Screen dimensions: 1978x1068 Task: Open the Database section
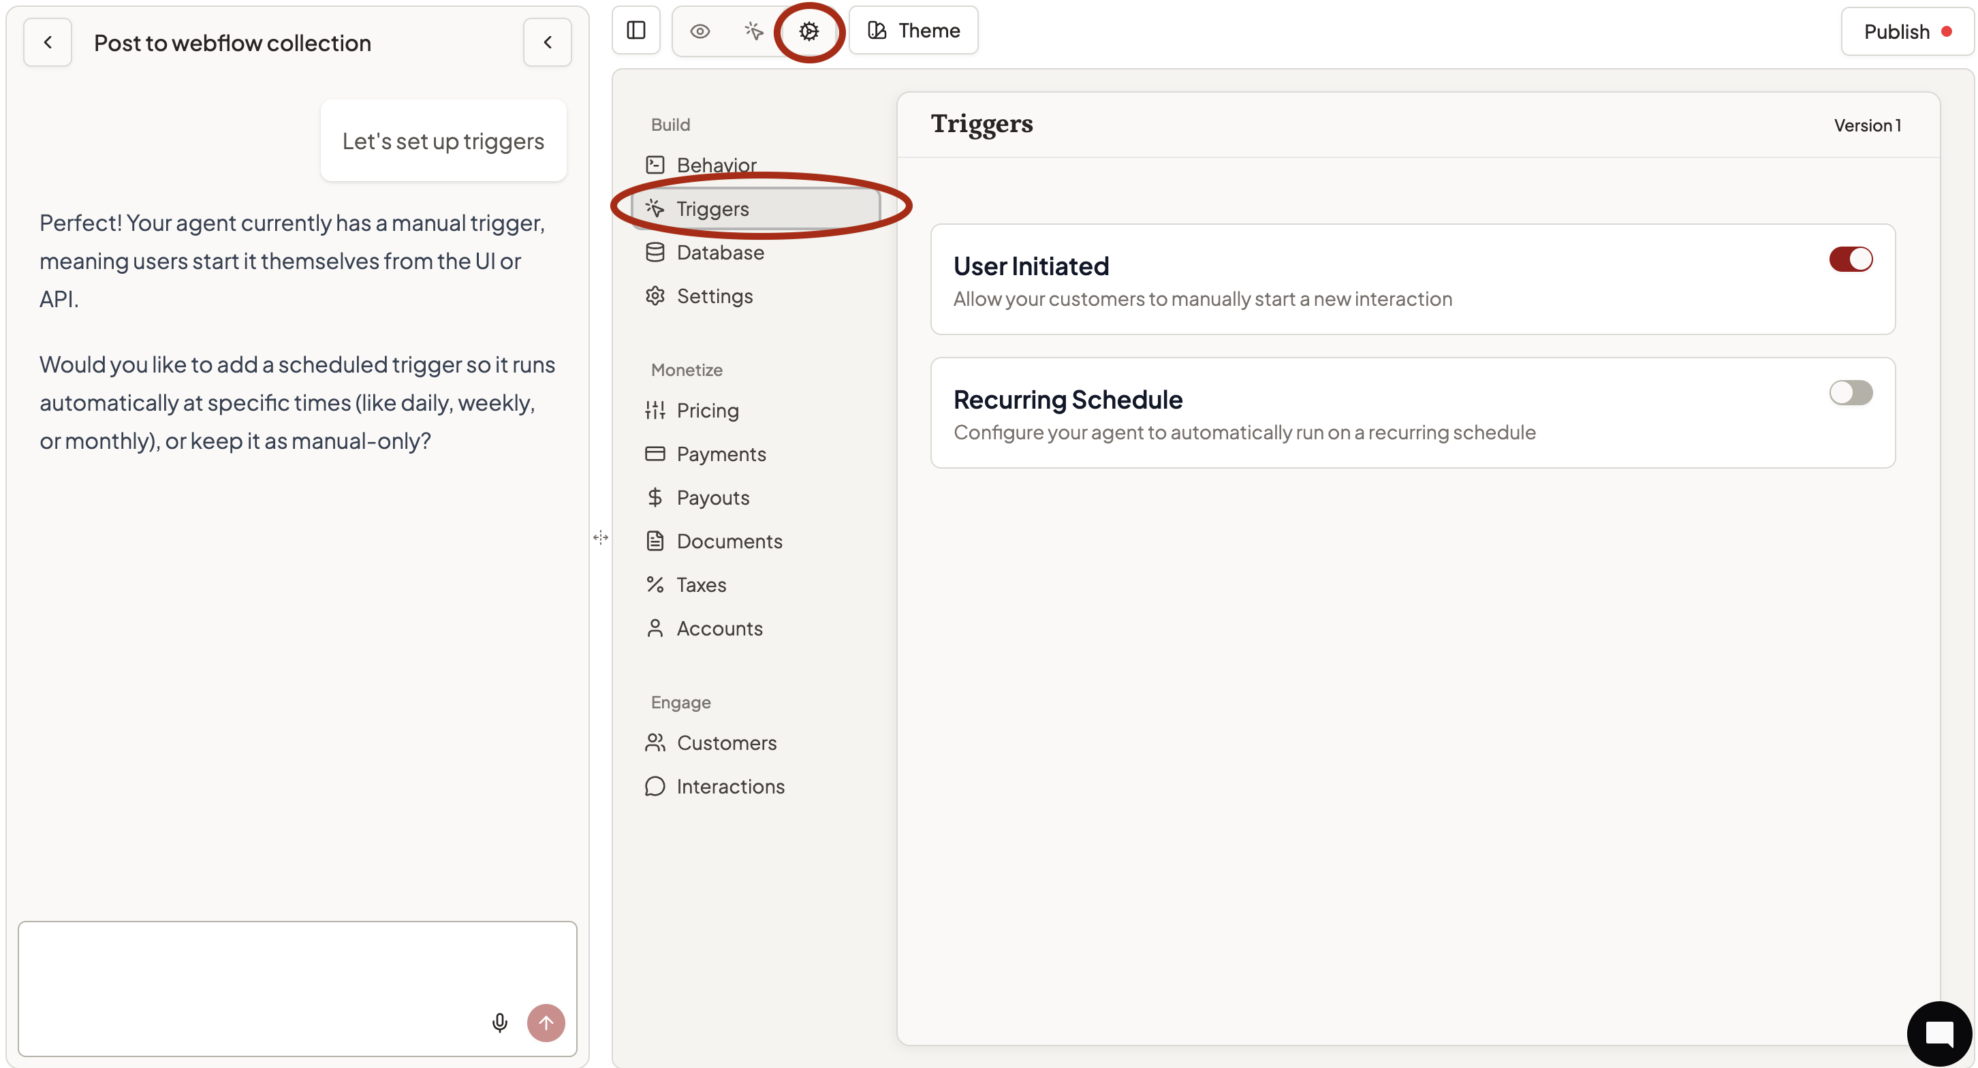click(719, 253)
